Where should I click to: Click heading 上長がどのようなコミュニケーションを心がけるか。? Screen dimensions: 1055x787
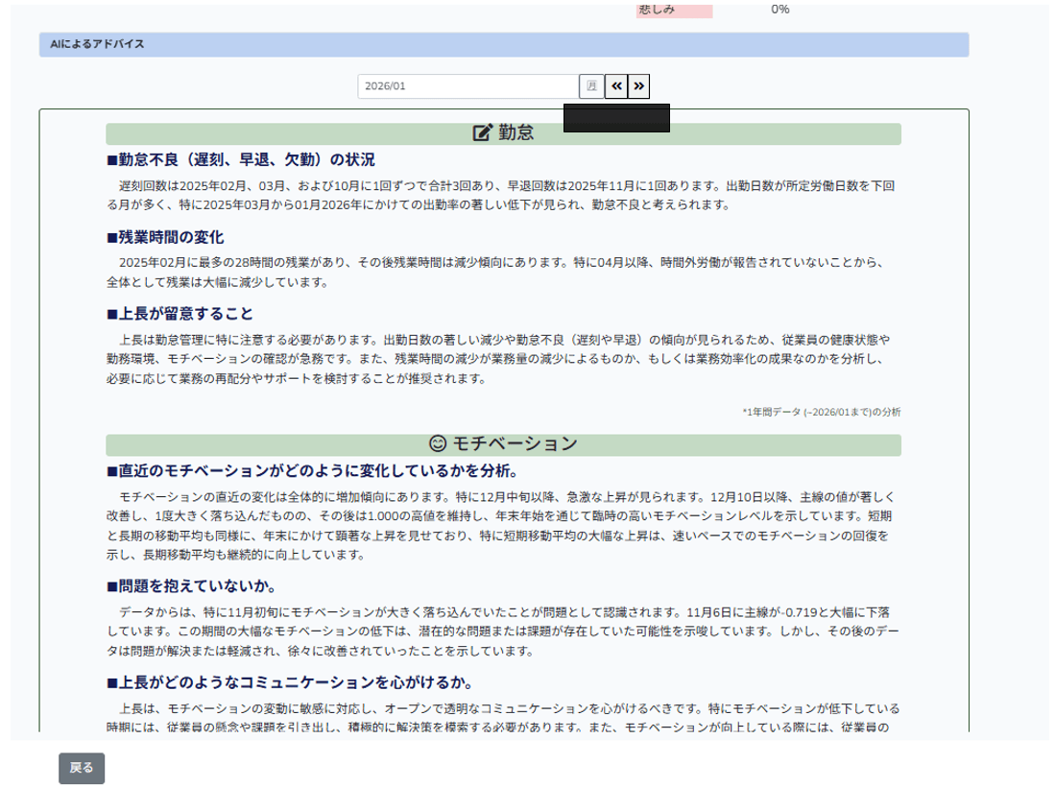coord(289,682)
